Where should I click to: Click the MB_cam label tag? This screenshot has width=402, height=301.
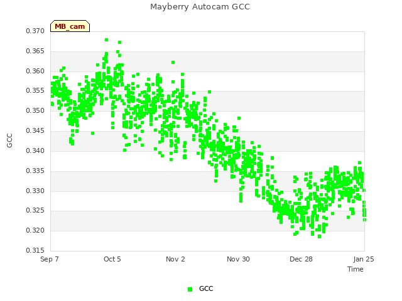pyautogui.click(x=70, y=26)
